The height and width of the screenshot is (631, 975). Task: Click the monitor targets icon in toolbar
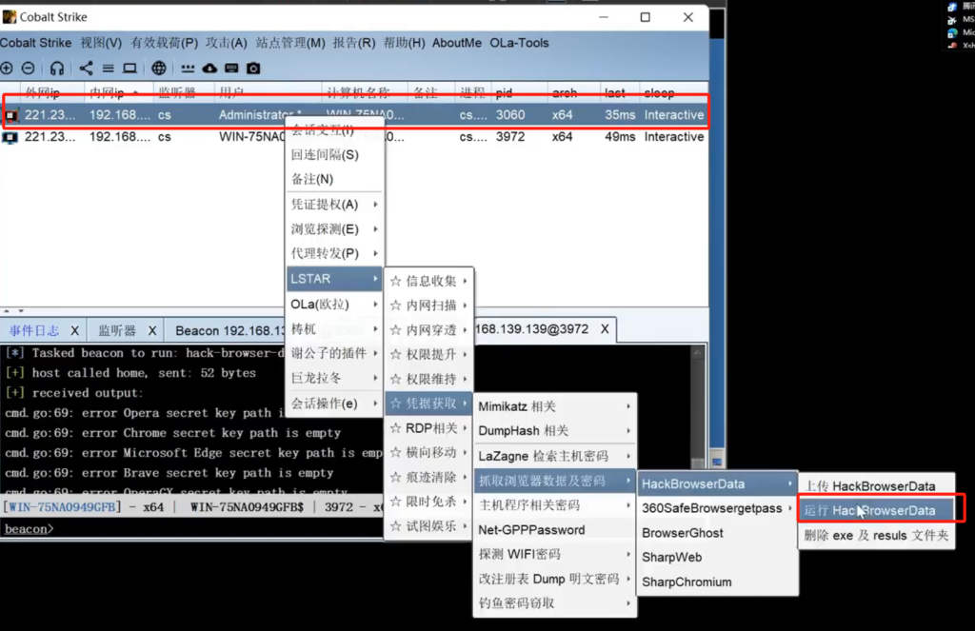click(129, 69)
